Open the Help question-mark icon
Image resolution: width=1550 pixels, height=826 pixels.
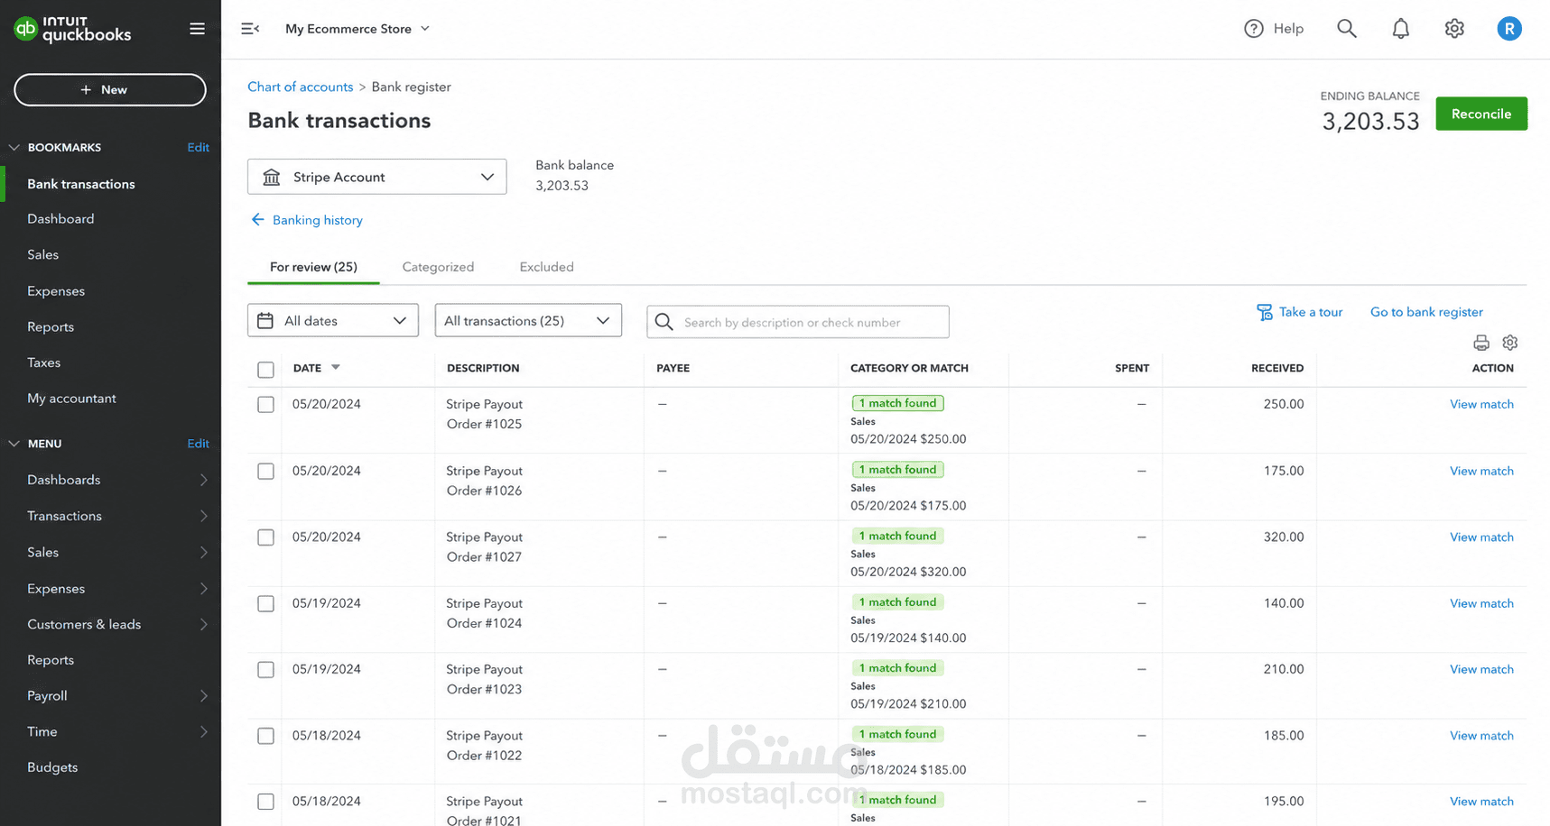(x=1253, y=29)
